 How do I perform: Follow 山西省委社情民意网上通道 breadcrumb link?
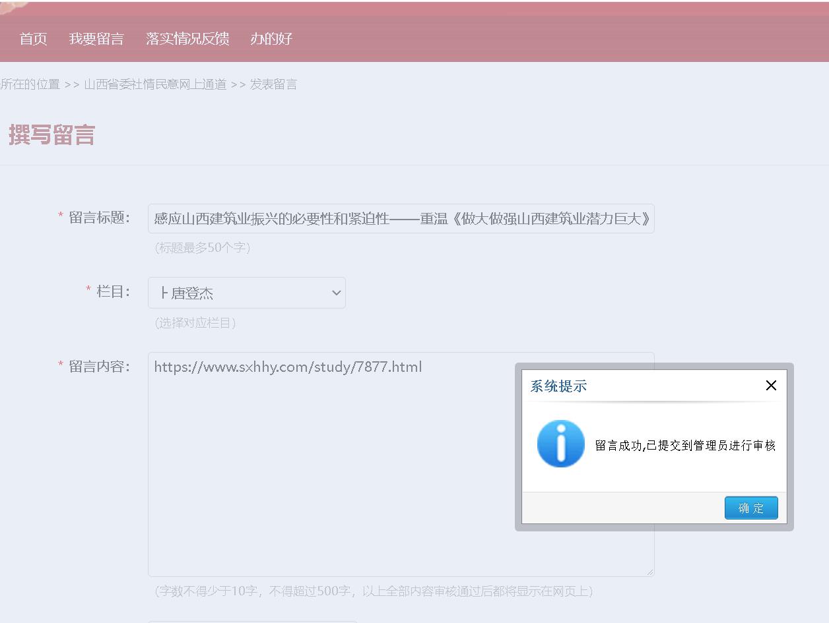(155, 84)
